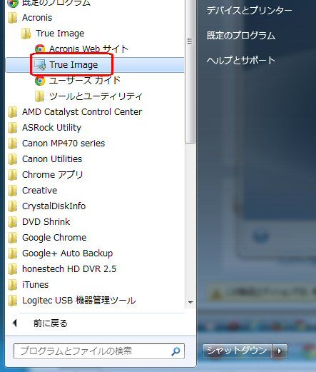Click Creative folder icon
The width and height of the screenshot is (316, 372).
pos(13,191)
